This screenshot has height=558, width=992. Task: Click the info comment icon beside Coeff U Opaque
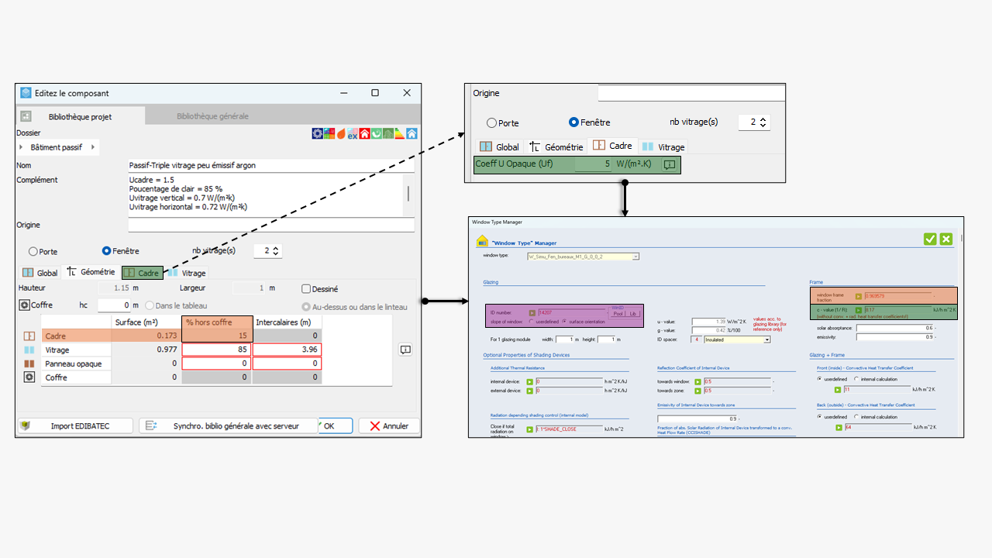[x=670, y=164]
